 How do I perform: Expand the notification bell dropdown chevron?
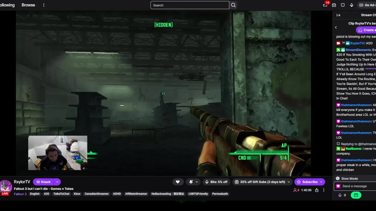pos(197,182)
